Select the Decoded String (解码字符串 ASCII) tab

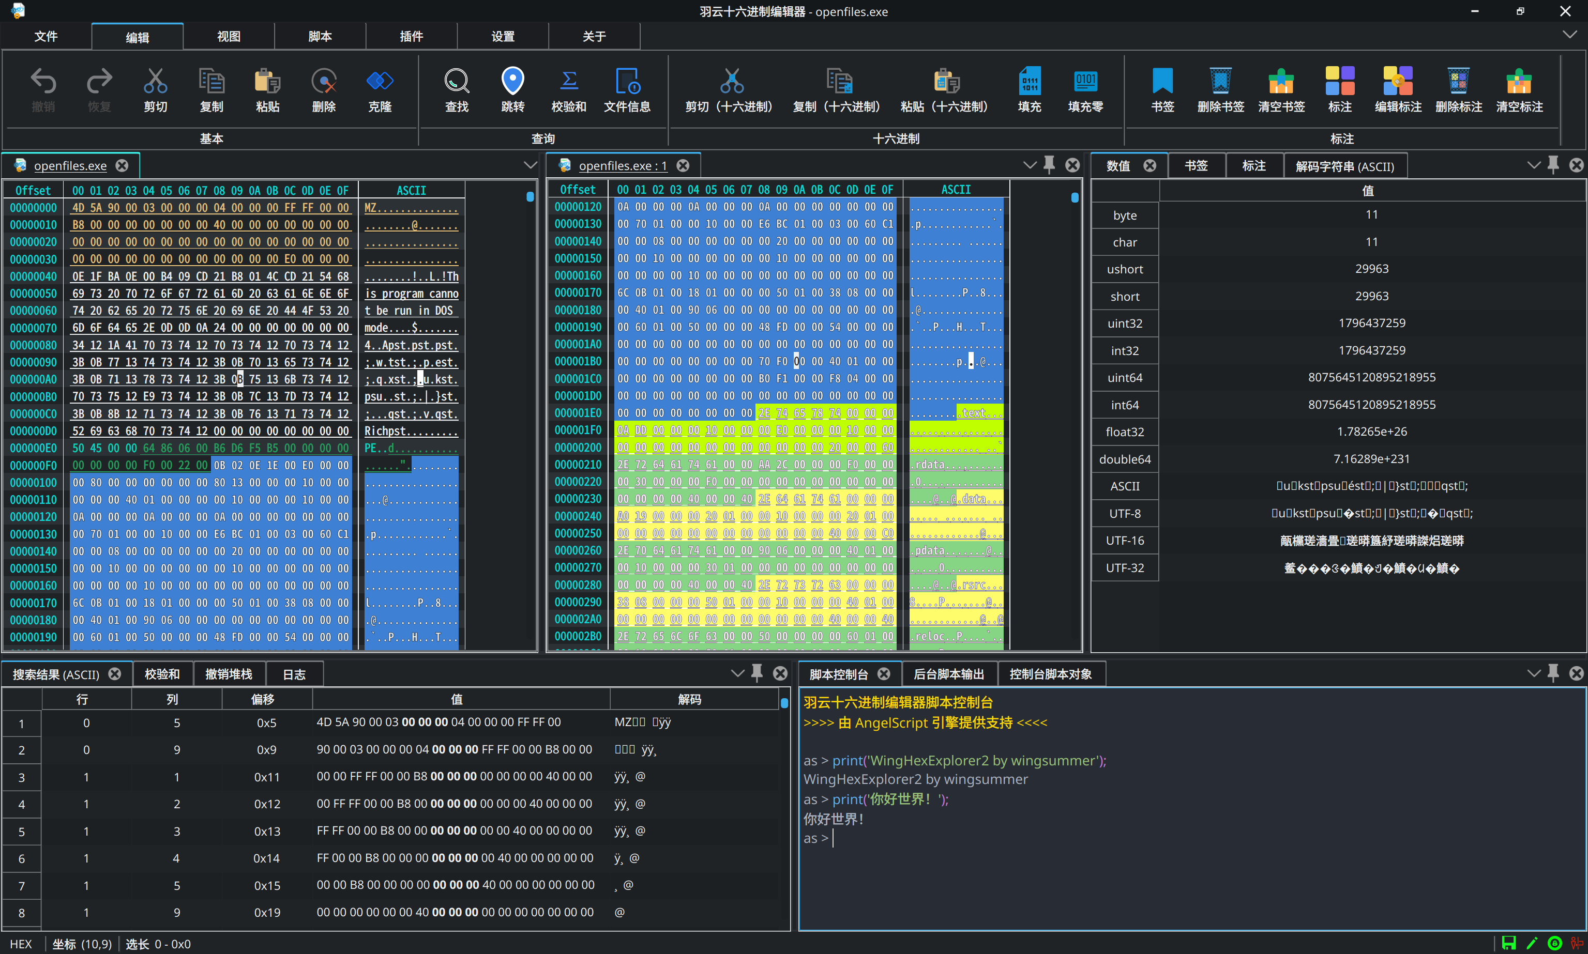[1344, 166]
